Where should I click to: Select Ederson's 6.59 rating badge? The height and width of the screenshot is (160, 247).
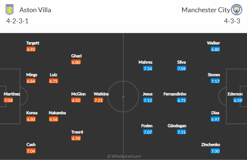pos(238,100)
